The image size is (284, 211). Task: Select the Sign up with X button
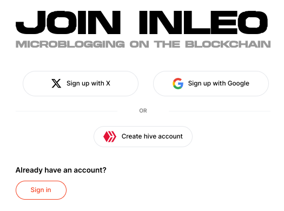(81, 83)
